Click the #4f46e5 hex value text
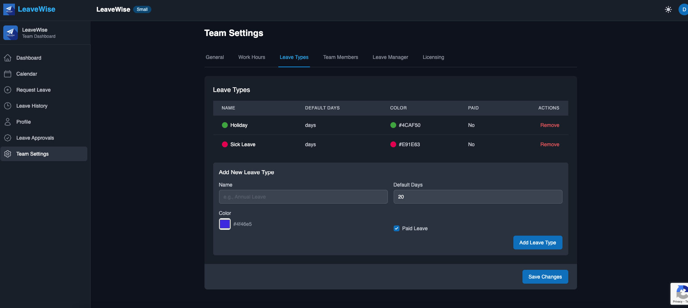The height and width of the screenshot is (308, 688). pyautogui.click(x=243, y=224)
